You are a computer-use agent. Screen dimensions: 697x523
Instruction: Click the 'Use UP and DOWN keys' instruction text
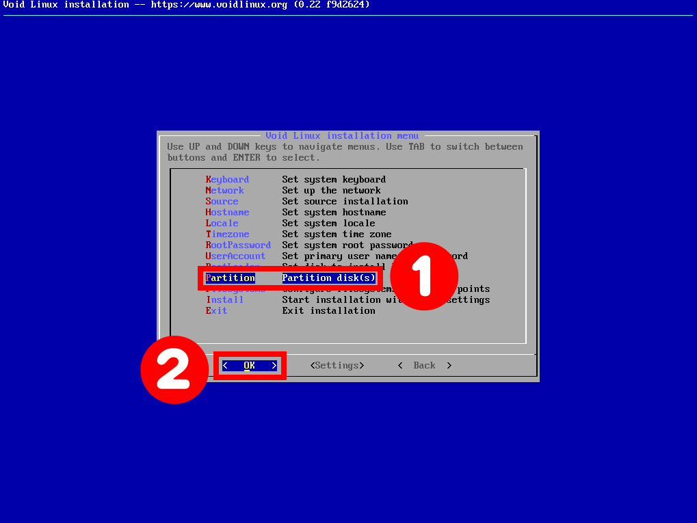(x=345, y=152)
